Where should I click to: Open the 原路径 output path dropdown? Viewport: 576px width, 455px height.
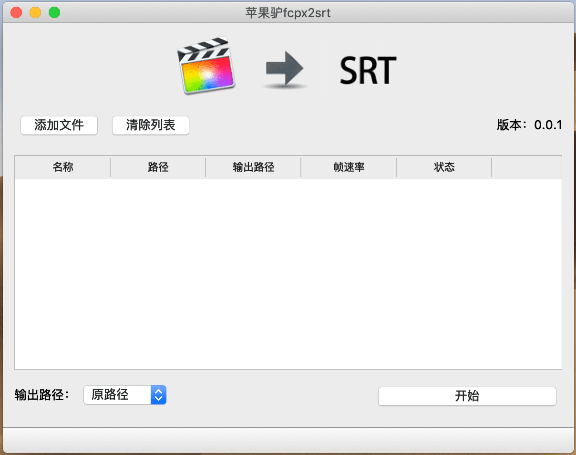coord(125,395)
